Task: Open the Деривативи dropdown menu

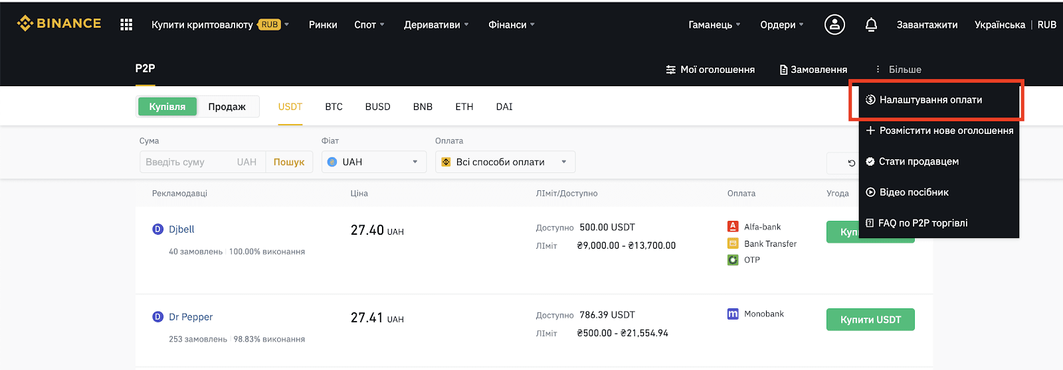Action: pyautogui.click(x=436, y=25)
